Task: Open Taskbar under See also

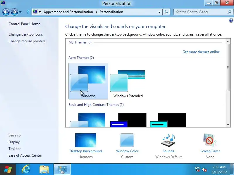Action: 14,149
